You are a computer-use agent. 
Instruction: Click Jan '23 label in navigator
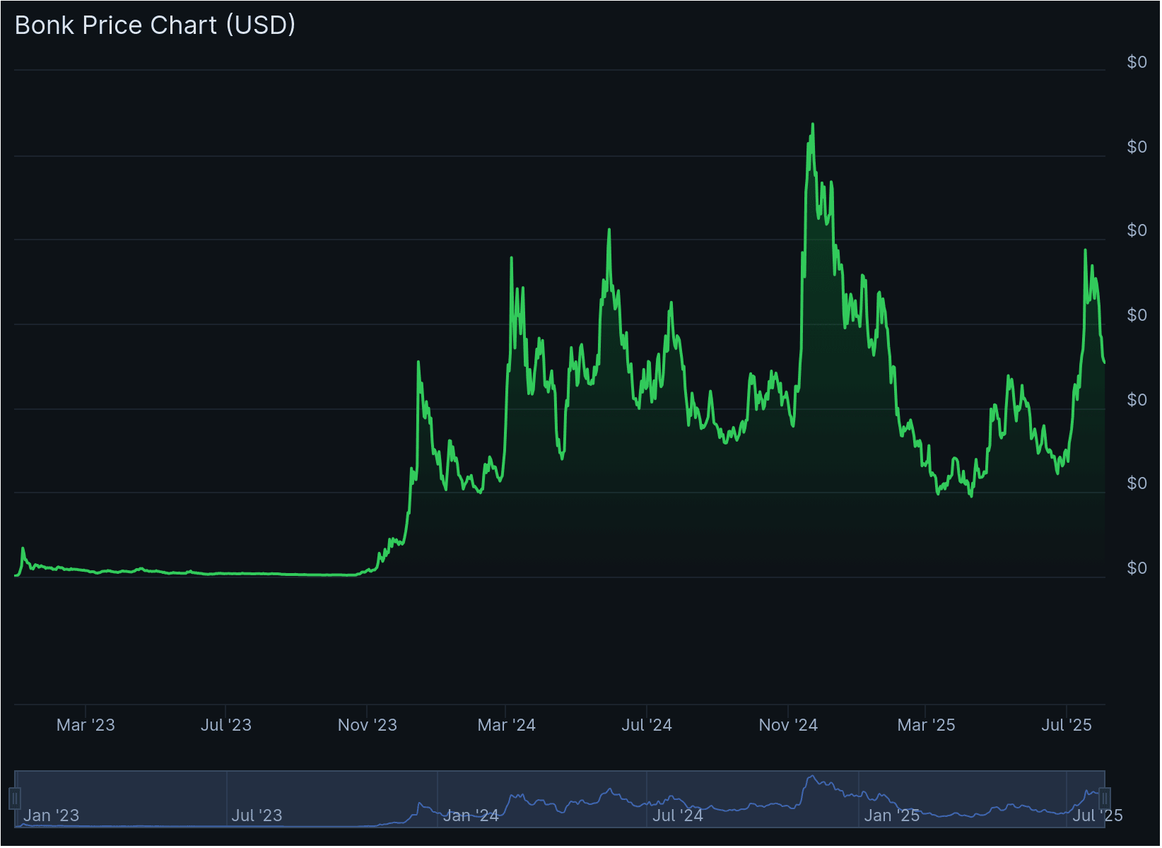(52, 815)
